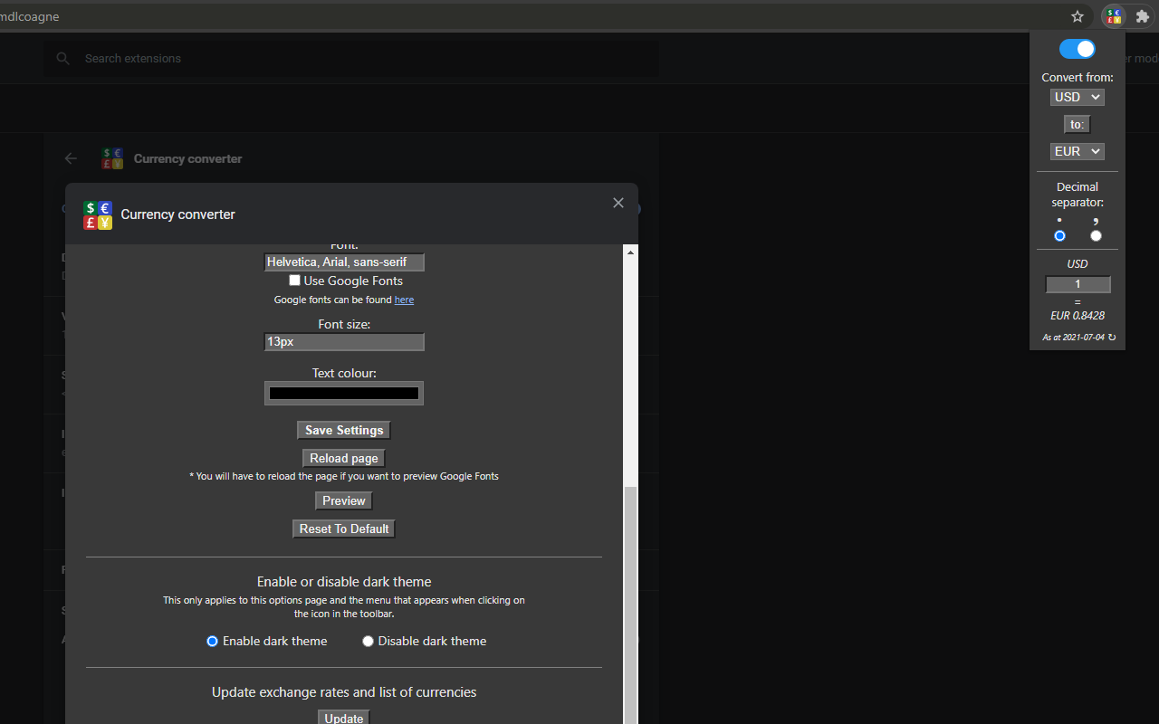Open the EUR target currency dropdown

[x=1077, y=151]
